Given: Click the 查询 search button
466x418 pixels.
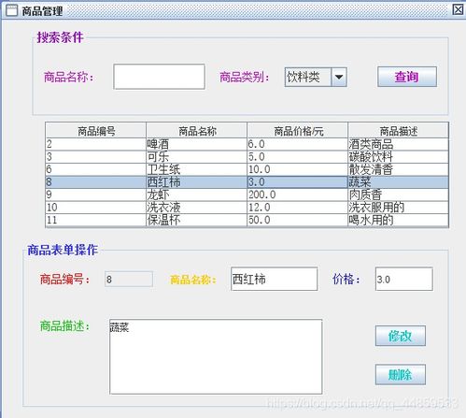Looking at the screenshot, I should point(407,77).
